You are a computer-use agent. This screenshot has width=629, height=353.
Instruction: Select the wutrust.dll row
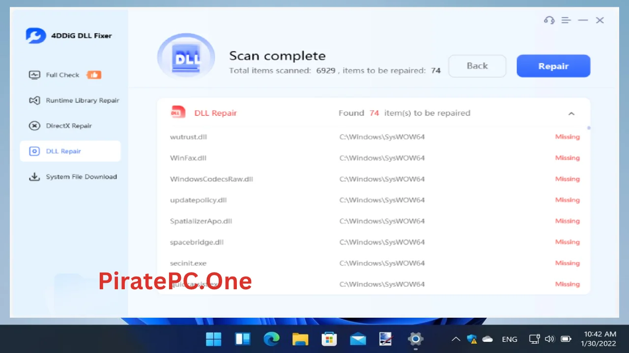(x=374, y=137)
